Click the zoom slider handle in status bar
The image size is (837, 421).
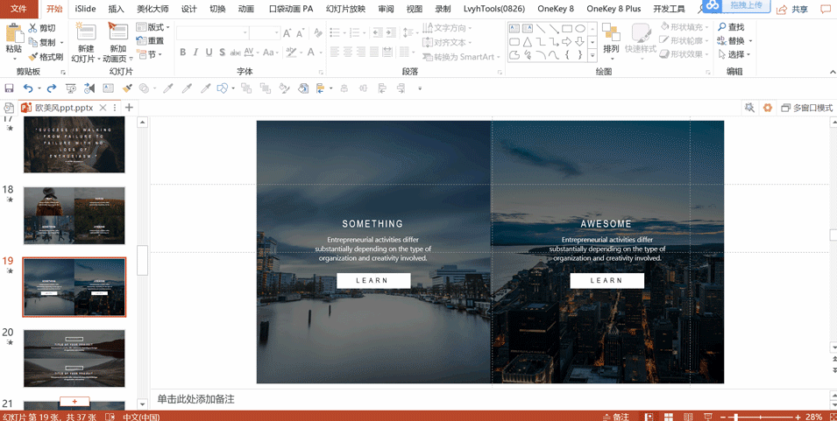point(736,417)
